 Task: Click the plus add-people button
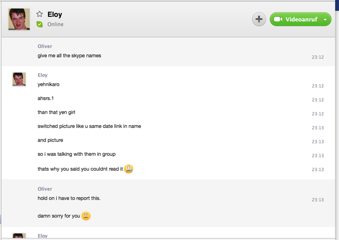click(259, 19)
